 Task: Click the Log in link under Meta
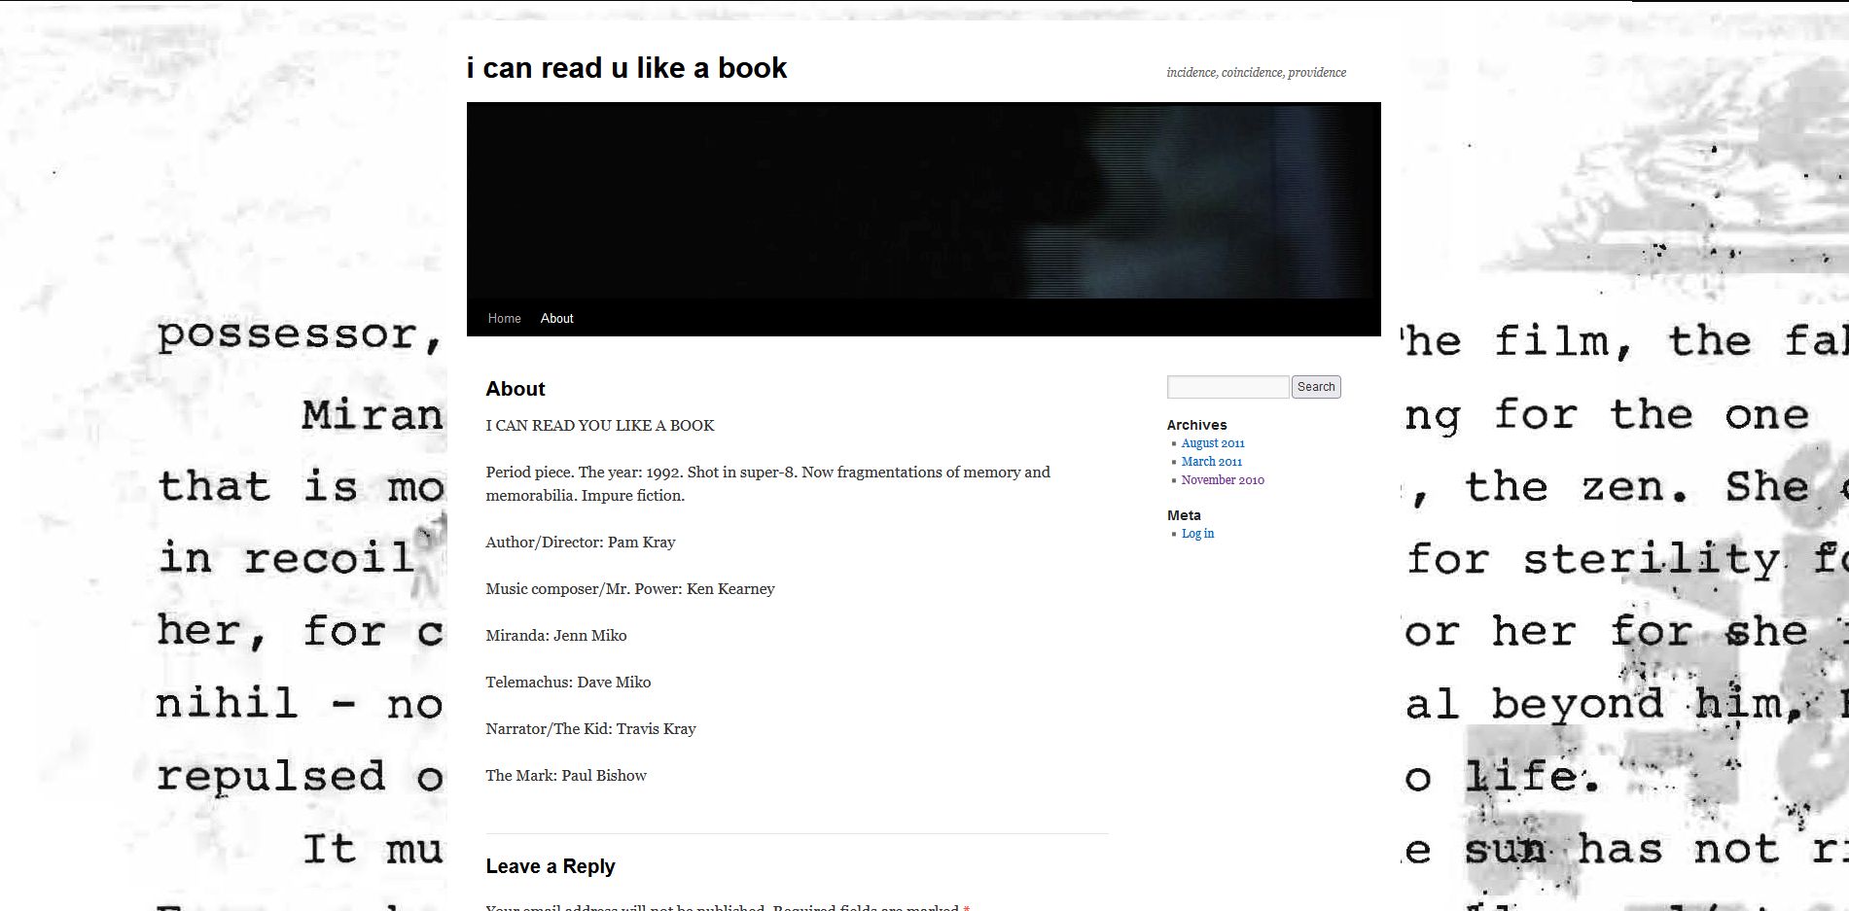(1197, 534)
